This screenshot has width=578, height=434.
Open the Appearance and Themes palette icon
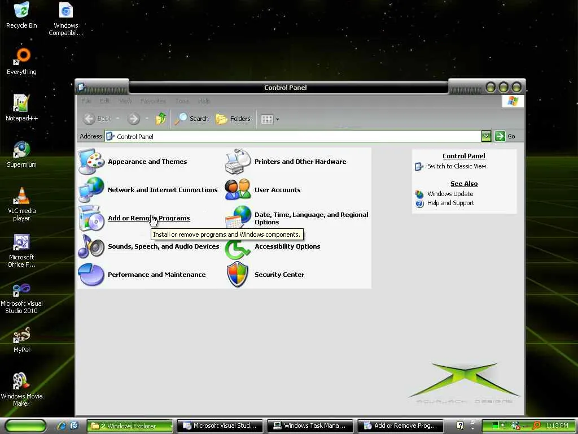(91, 162)
